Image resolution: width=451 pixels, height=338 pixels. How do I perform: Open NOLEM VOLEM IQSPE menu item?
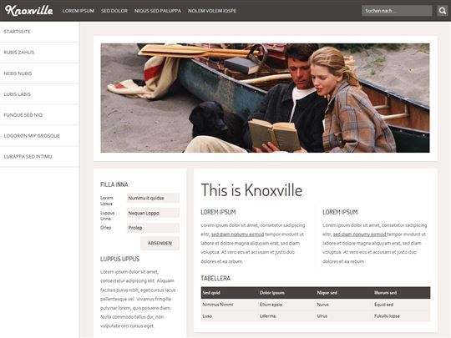coord(212,11)
